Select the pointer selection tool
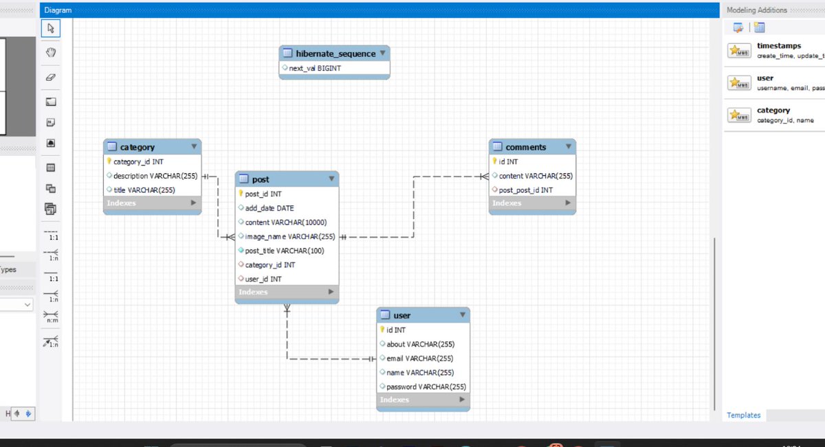The image size is (825, 447). pos(51,28)
